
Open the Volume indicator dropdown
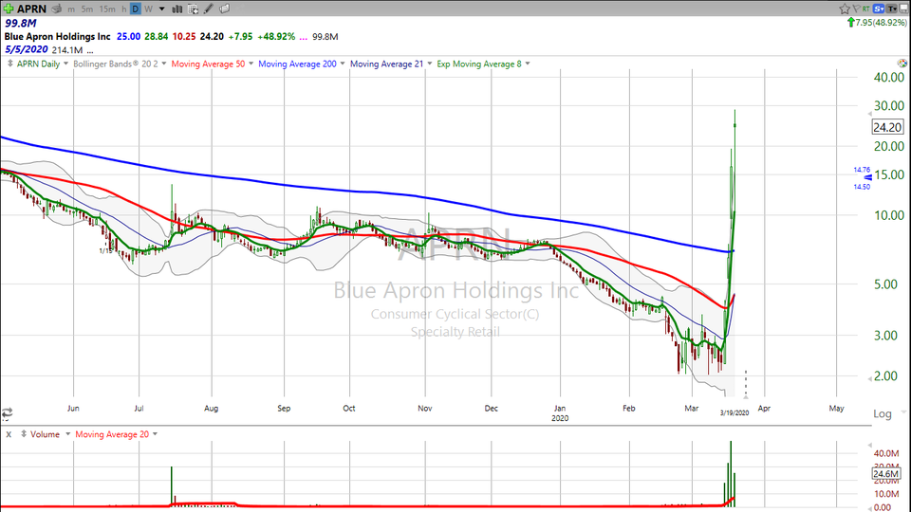(67, 434)
